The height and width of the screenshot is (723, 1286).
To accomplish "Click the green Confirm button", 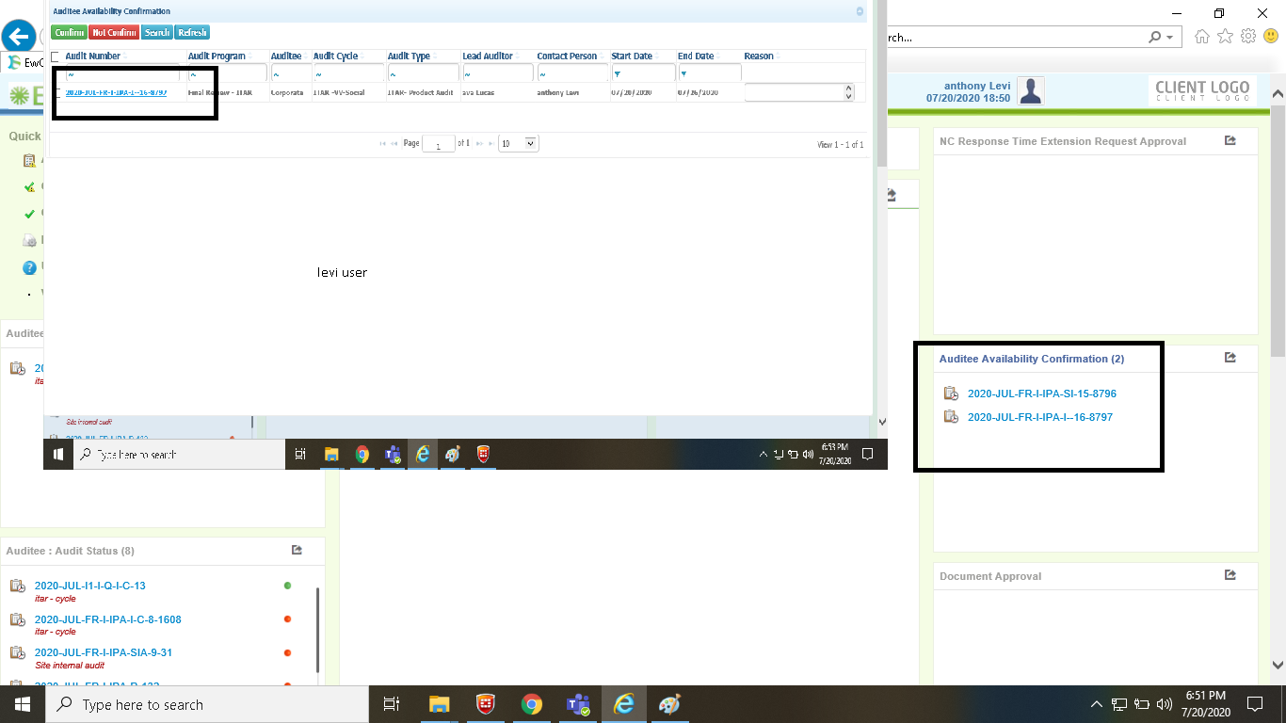I will pos(70,33).
